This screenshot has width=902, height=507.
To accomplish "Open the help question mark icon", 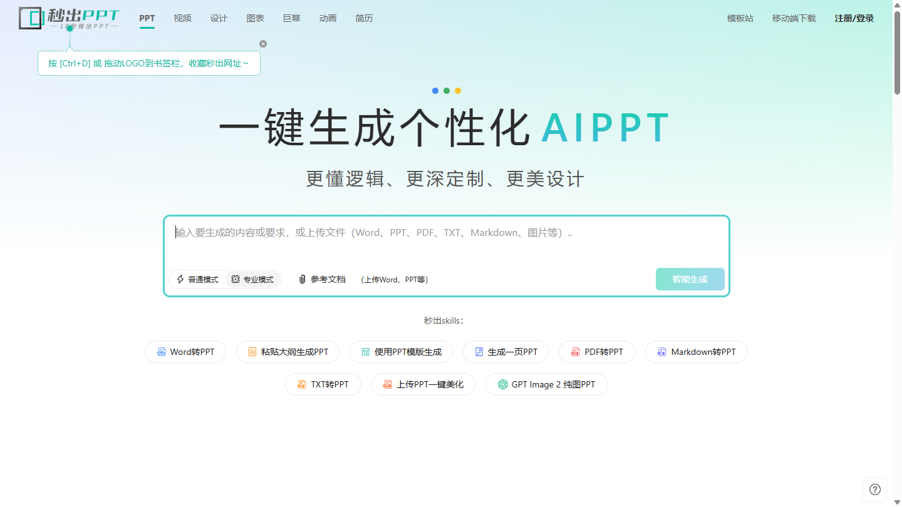I will [875, 489].
